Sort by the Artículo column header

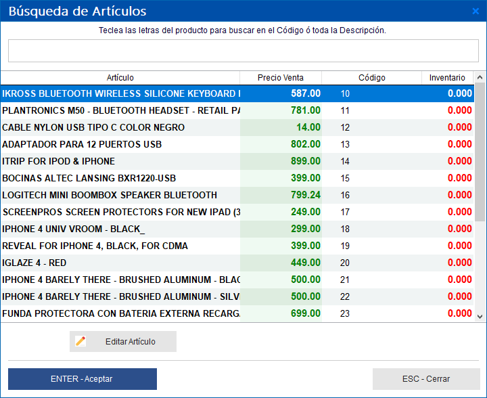point(120,78)
